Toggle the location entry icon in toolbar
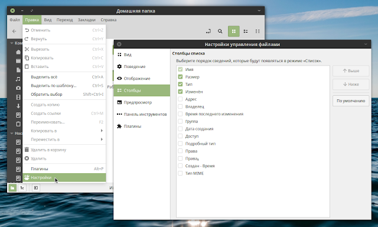This screenshot has width=378, height=227. (208, 31)
